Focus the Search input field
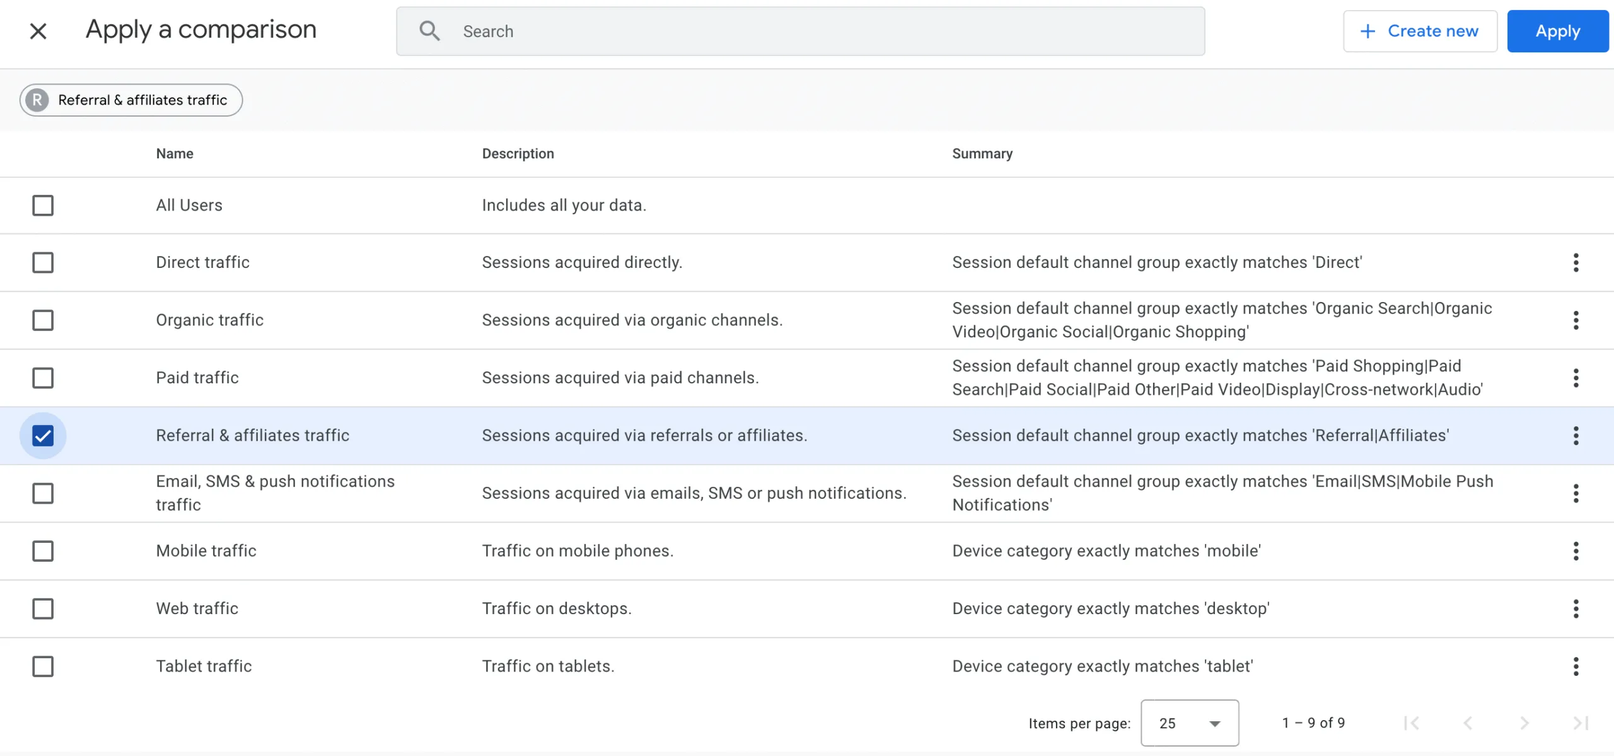The width and height of the screenshot is (1614, 756). [800, 31]
